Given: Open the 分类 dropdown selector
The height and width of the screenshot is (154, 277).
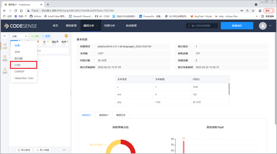Looking at the screenshot, I should point(19,36).
